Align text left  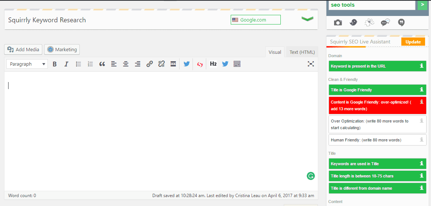coord(114,64)
